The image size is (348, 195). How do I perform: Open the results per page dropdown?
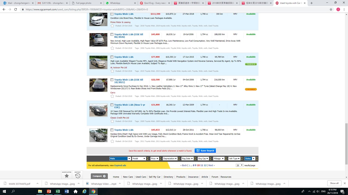(x=239, y=165)
